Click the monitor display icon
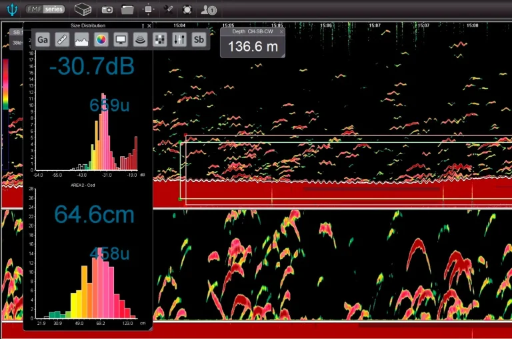Screen dimensions: 512x339 121,39
